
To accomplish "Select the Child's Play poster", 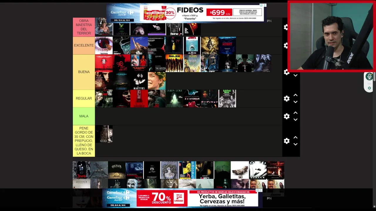I will (121, 46).
